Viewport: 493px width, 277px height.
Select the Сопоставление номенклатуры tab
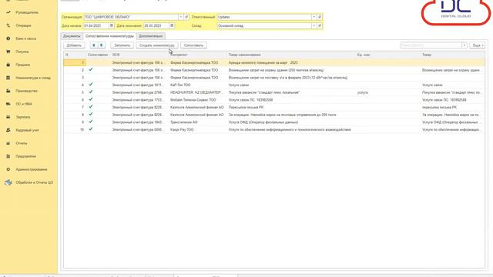(x=109, y=36)
